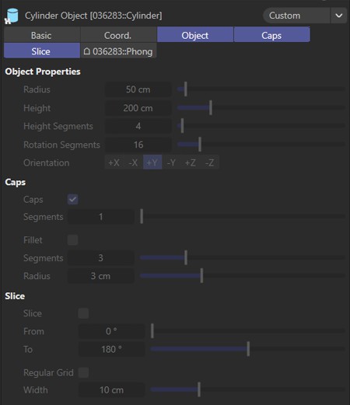The image size is (350, 405).
Task: Toggle the Regular Grid checkbox
Action: [x=83, y=372]
